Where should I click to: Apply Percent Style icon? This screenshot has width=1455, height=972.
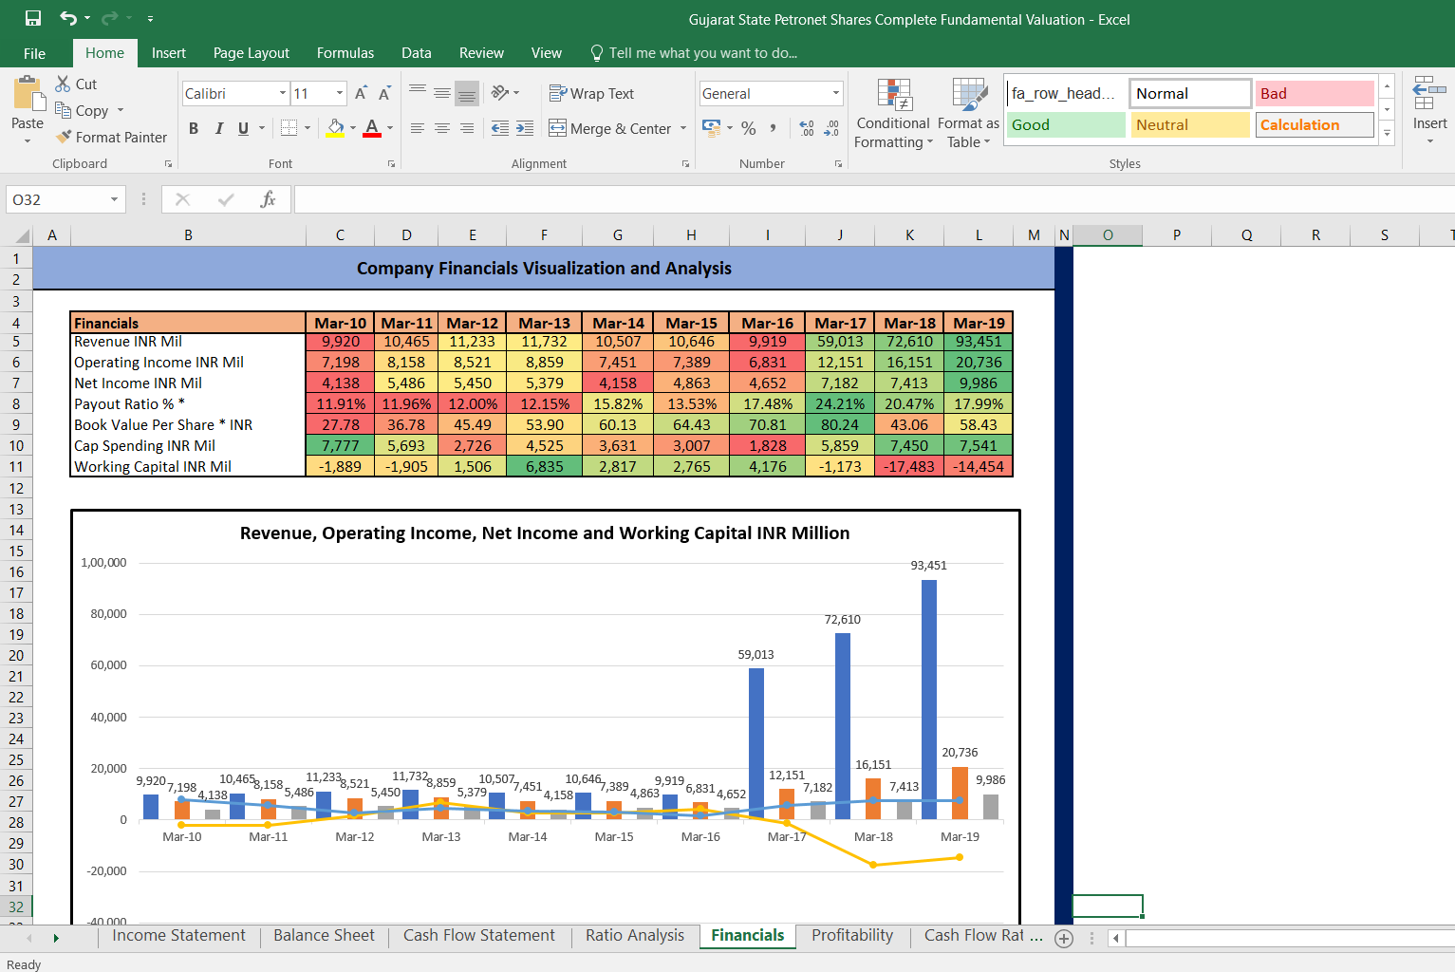pos(749,127)
